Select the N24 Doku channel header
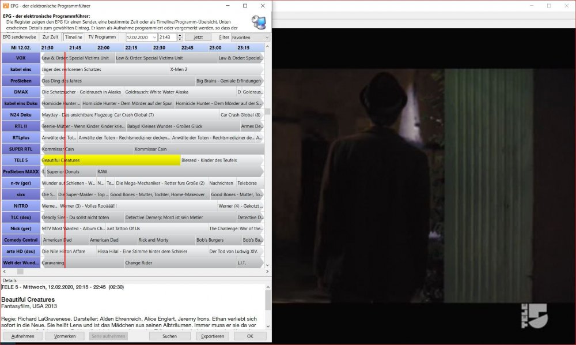Screen dimensions: 576x345 tap(21, 115)
